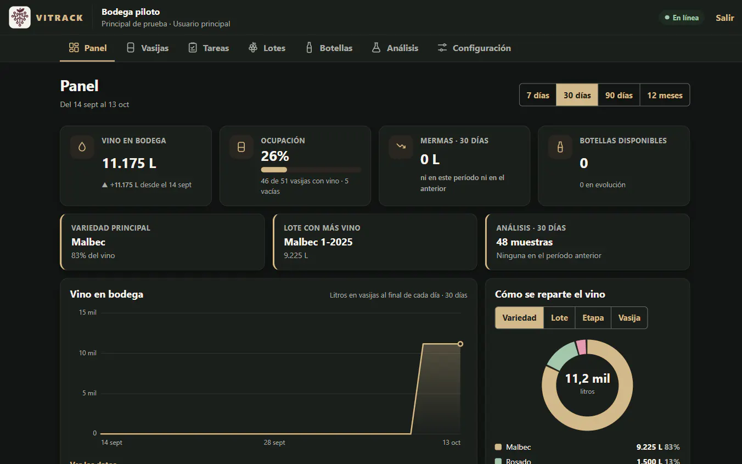The width and height of the screenshot is (742, 464).
Task: Click the Salir logout link
Action: coord(724,18)
